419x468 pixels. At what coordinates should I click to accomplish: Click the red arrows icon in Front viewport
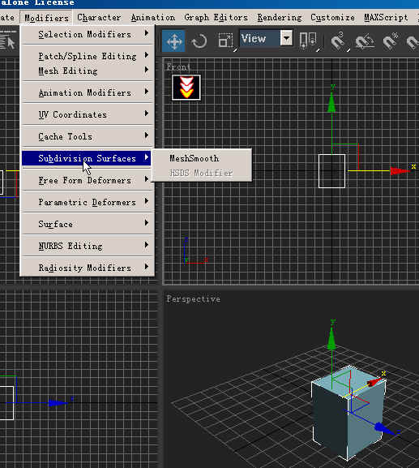coord(186,88)
